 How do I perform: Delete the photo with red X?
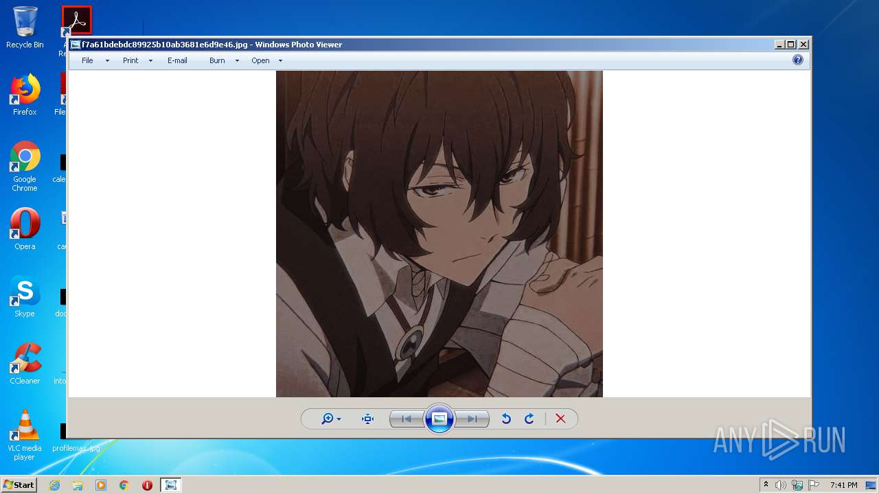560,419
